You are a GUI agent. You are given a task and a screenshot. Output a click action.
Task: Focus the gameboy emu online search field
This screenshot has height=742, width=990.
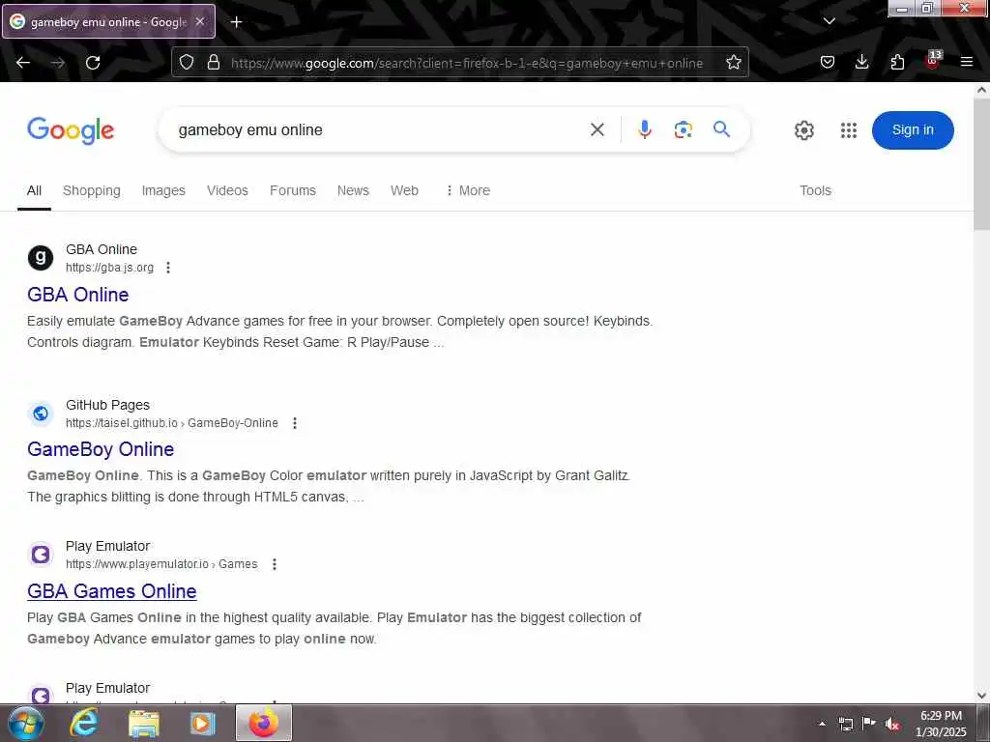379,130
